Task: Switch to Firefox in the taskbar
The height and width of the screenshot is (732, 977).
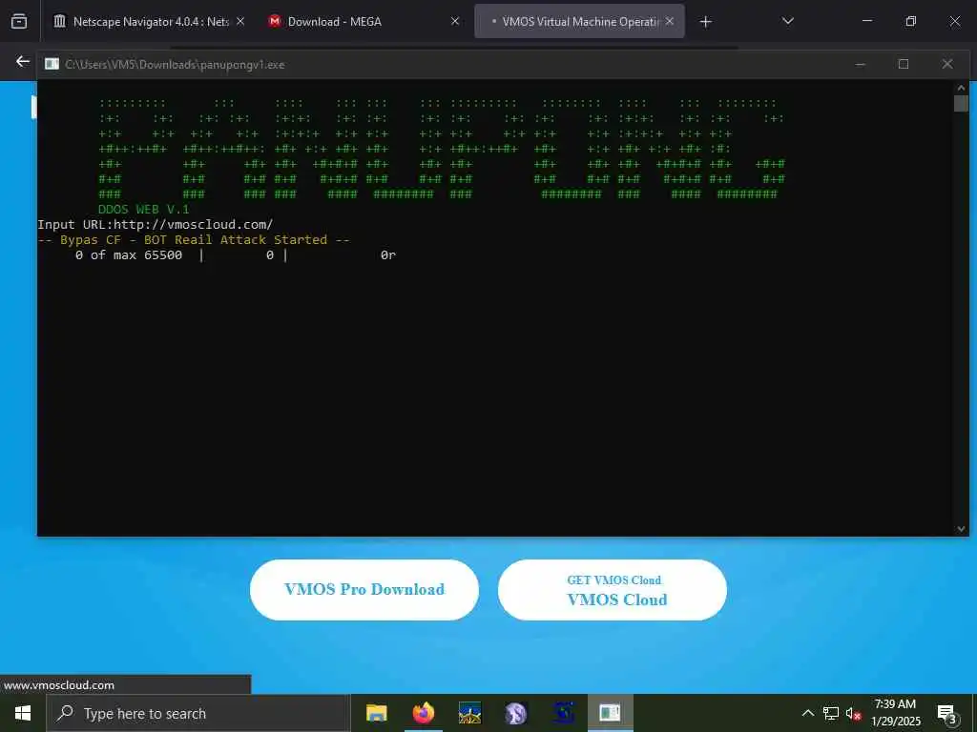Action: click(x=423, y=713)
